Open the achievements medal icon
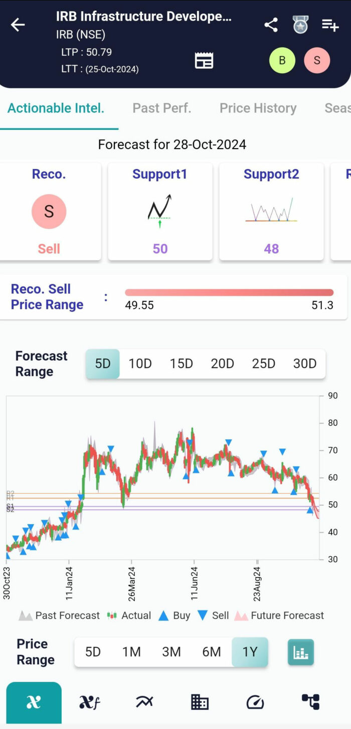 tap(300, 25)
